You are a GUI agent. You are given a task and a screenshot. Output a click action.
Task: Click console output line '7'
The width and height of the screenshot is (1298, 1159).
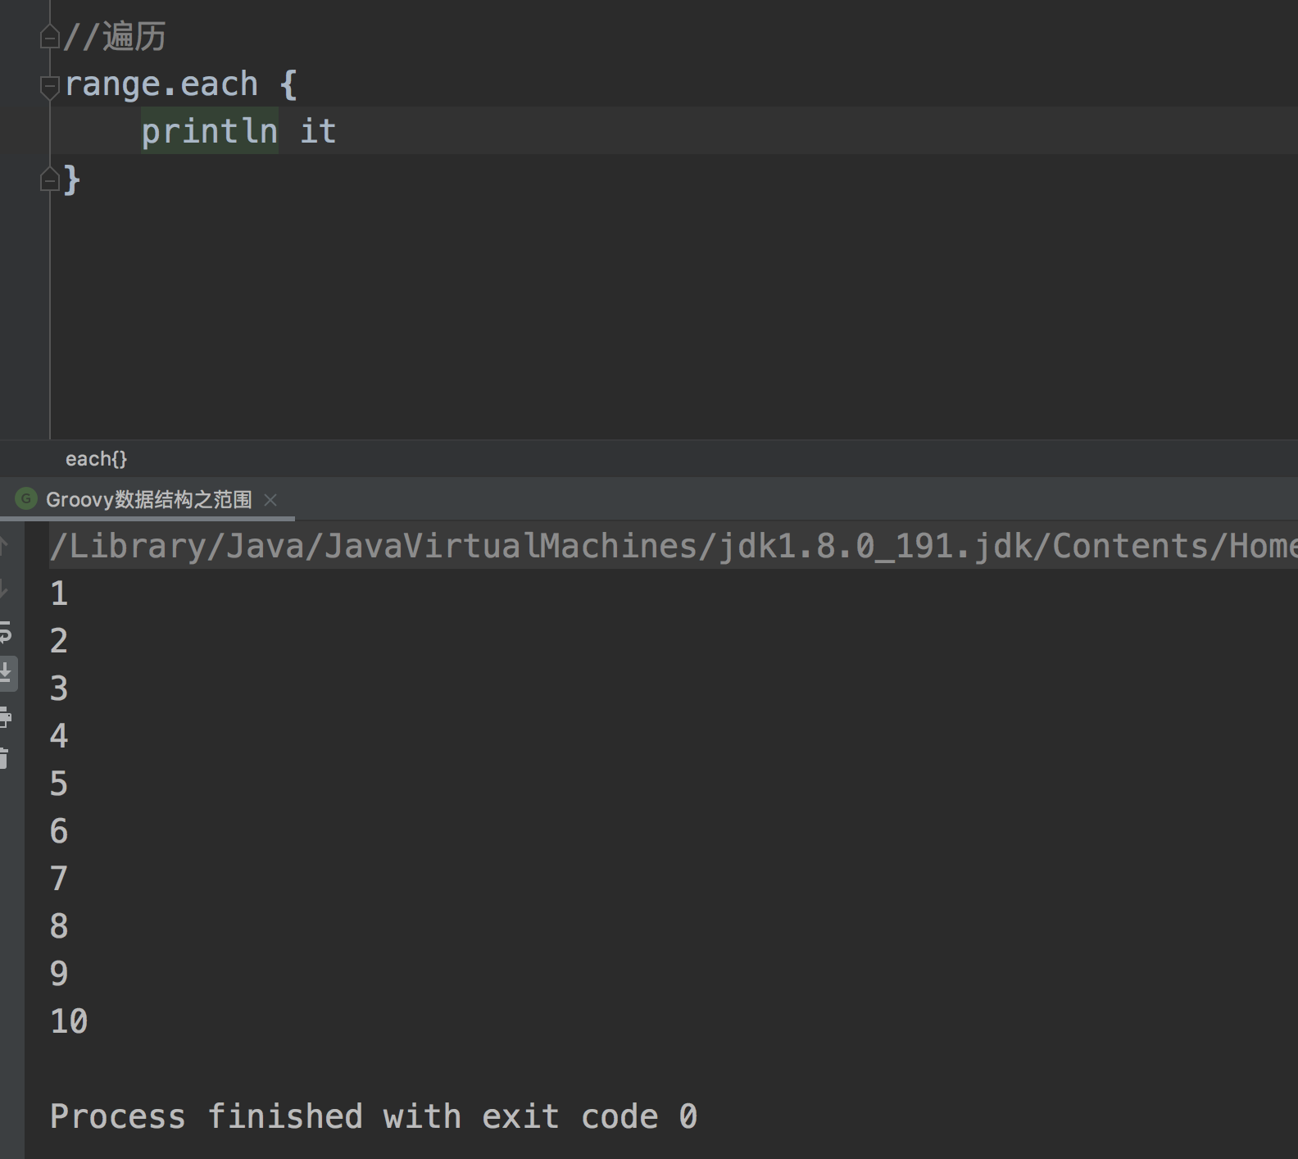[59, 879]
